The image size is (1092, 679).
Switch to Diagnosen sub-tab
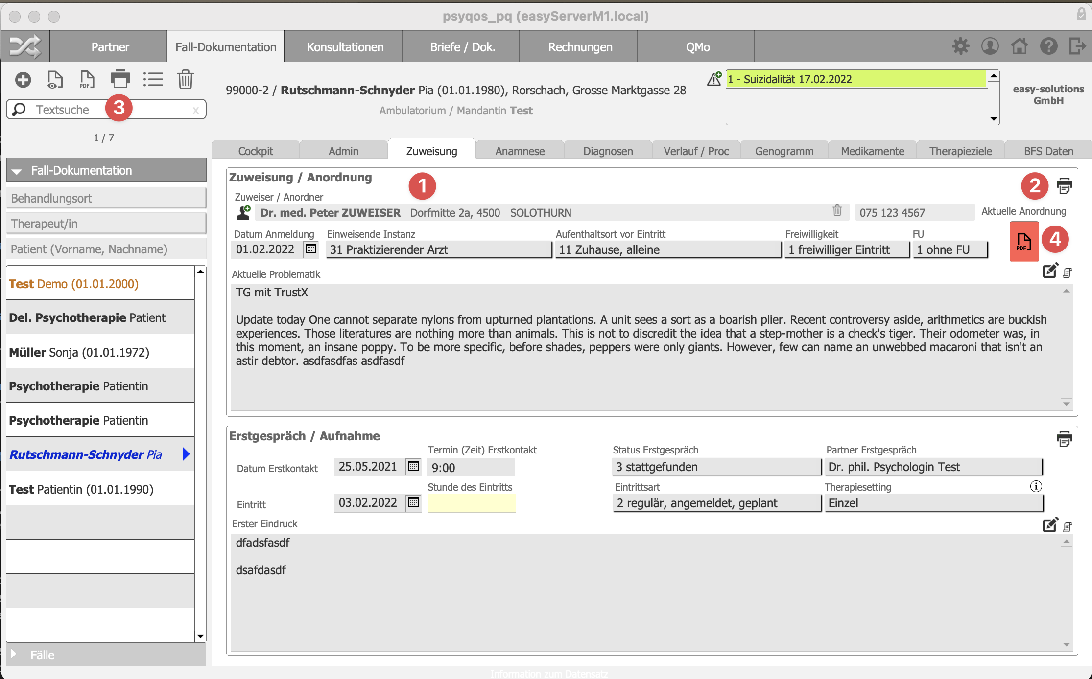608,151
